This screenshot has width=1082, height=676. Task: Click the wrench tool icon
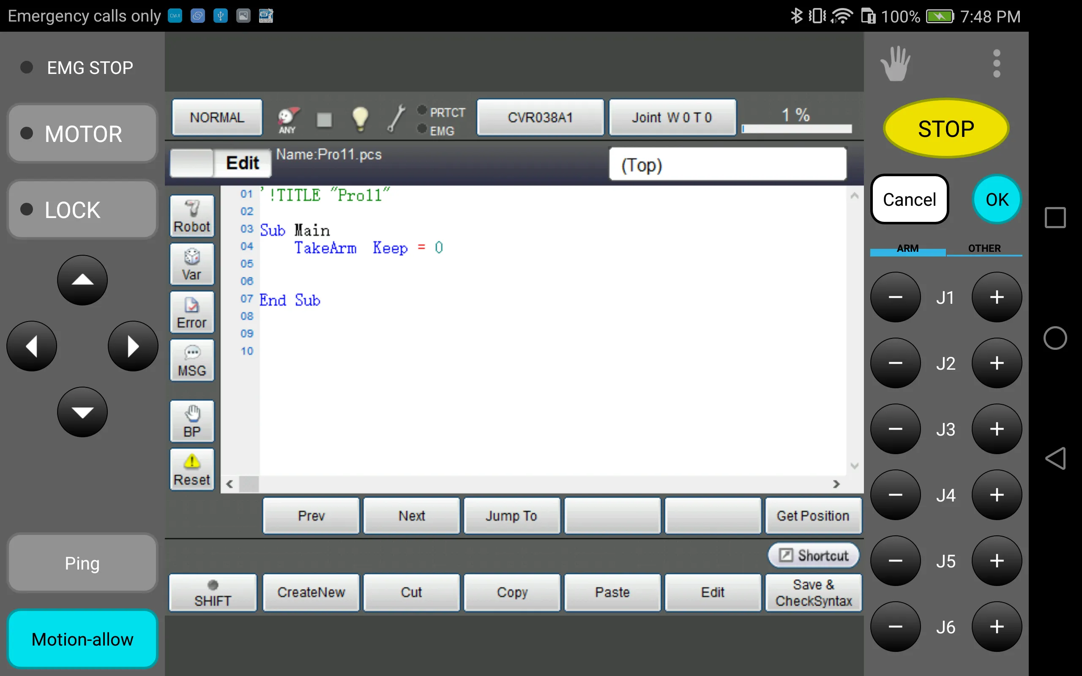396,118
